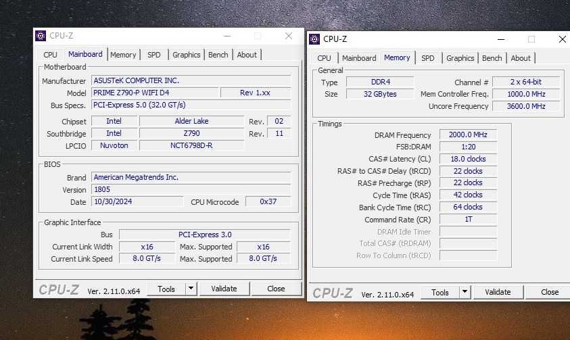This screenshot has height=340, width=570.
Task: Click the Cycle Time tRAS 42 clocks field
Action: pyautogui.click(x=468, y=195)
